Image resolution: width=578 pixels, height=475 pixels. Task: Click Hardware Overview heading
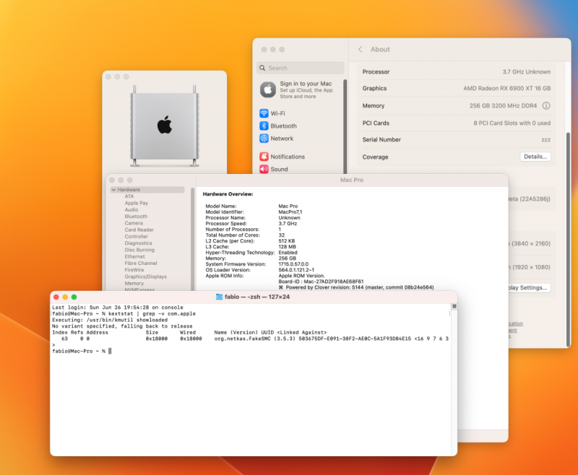(x=228, y=194)
